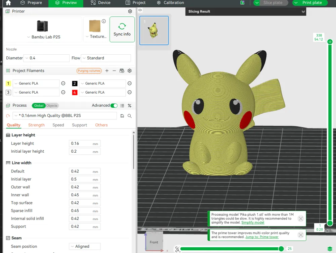Click Layer height input field

[x=85, y=144]
